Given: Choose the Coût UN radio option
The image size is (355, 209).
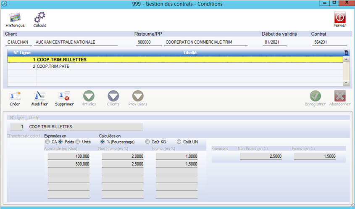Looking at the screenshot, I should 179,142.
